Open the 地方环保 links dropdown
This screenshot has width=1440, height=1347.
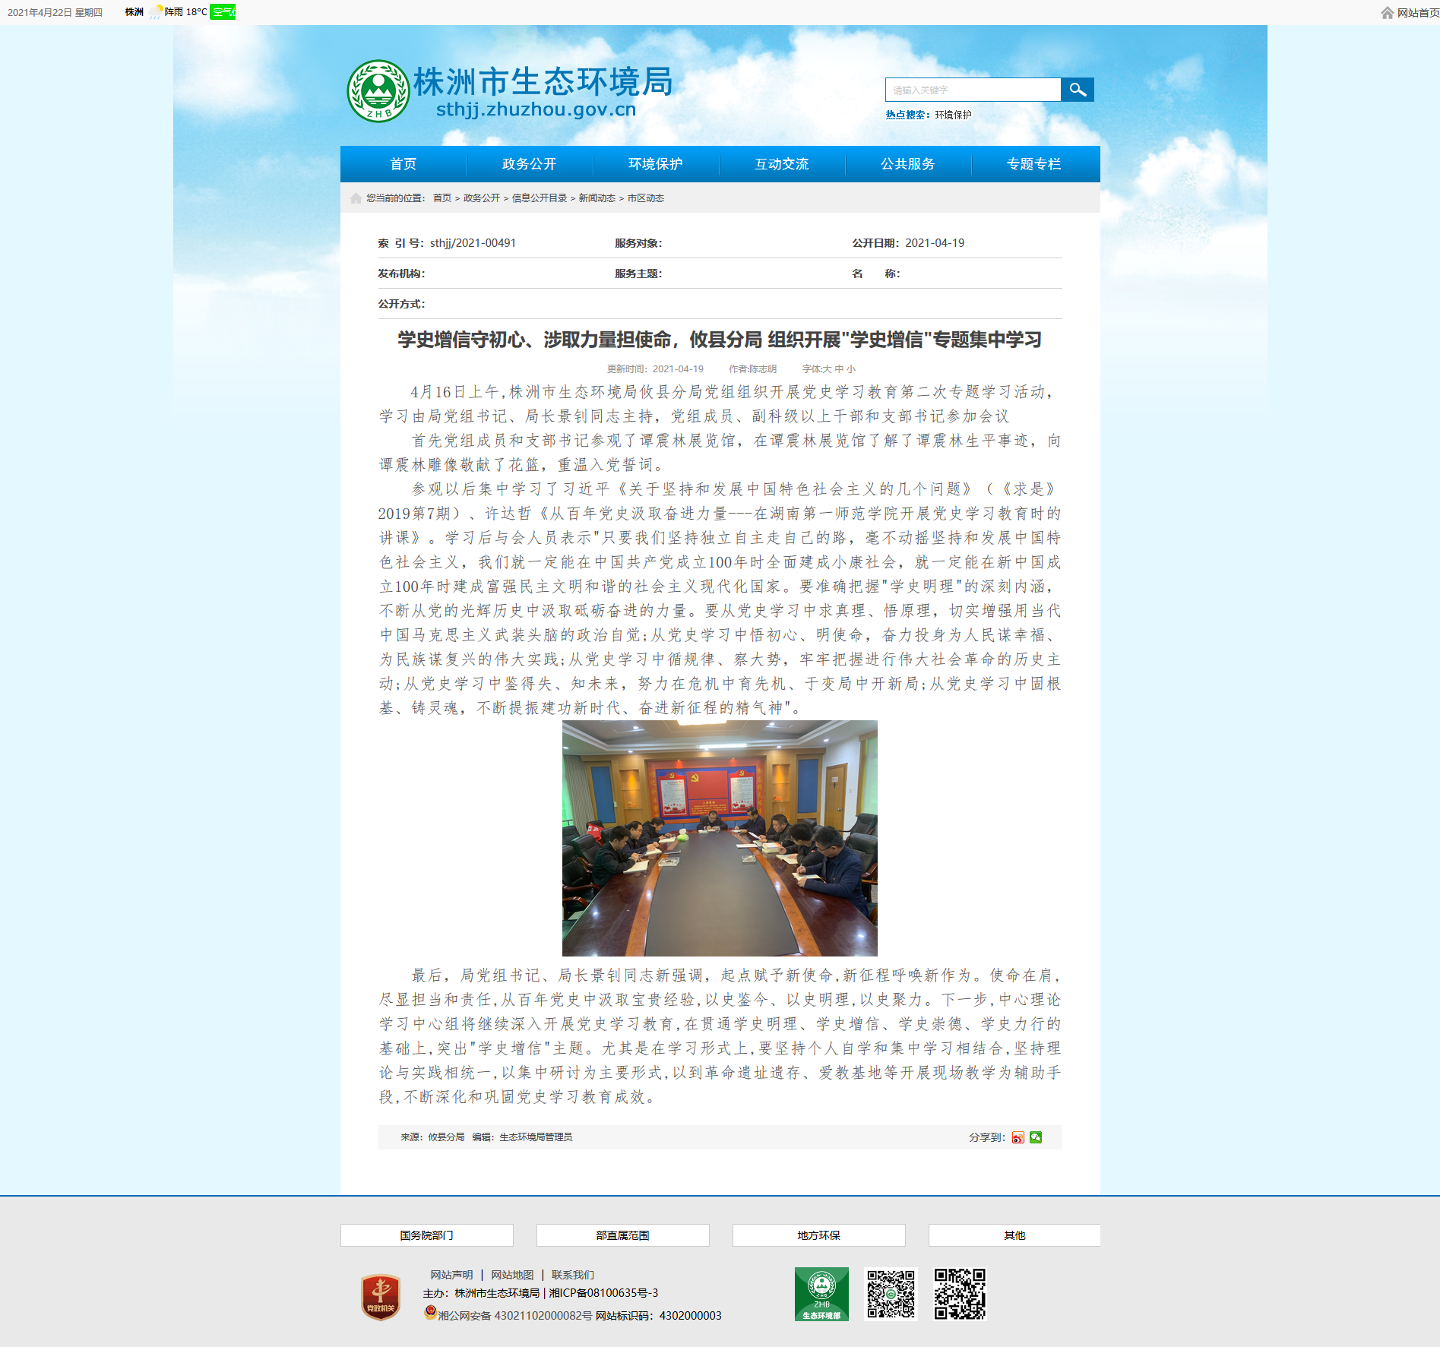coord(818,1235)
